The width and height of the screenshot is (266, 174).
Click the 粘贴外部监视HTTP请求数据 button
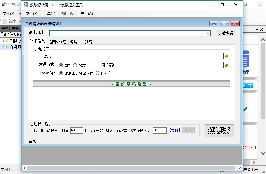pyautogui.click(x=219, y=131)
